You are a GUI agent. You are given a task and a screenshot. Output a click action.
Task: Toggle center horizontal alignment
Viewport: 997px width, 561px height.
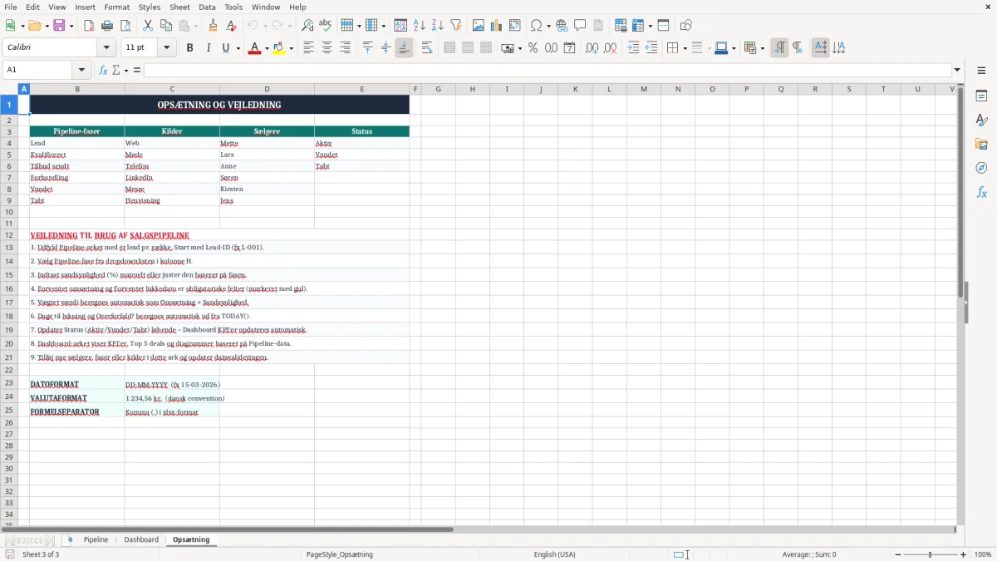tap(327, 48)
